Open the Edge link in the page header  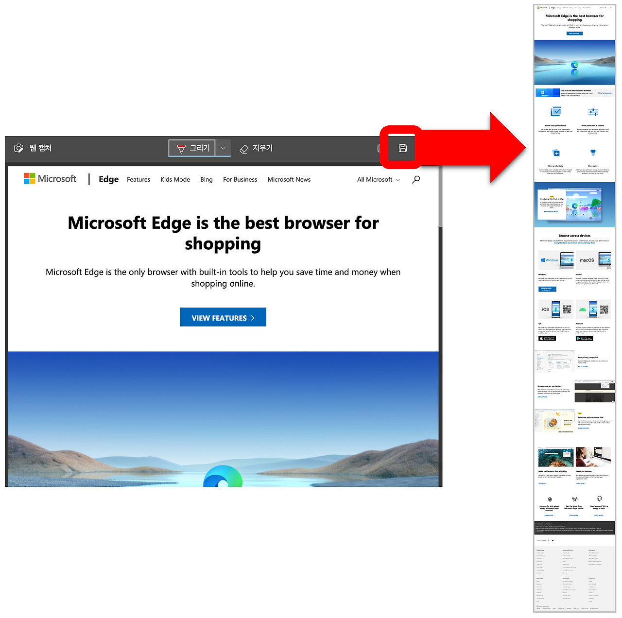(x=108, y=179)
